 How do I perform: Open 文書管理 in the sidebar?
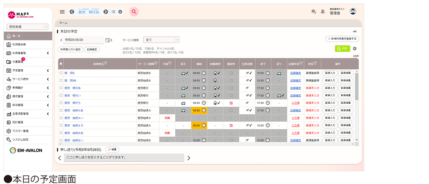tap(28, 62)
